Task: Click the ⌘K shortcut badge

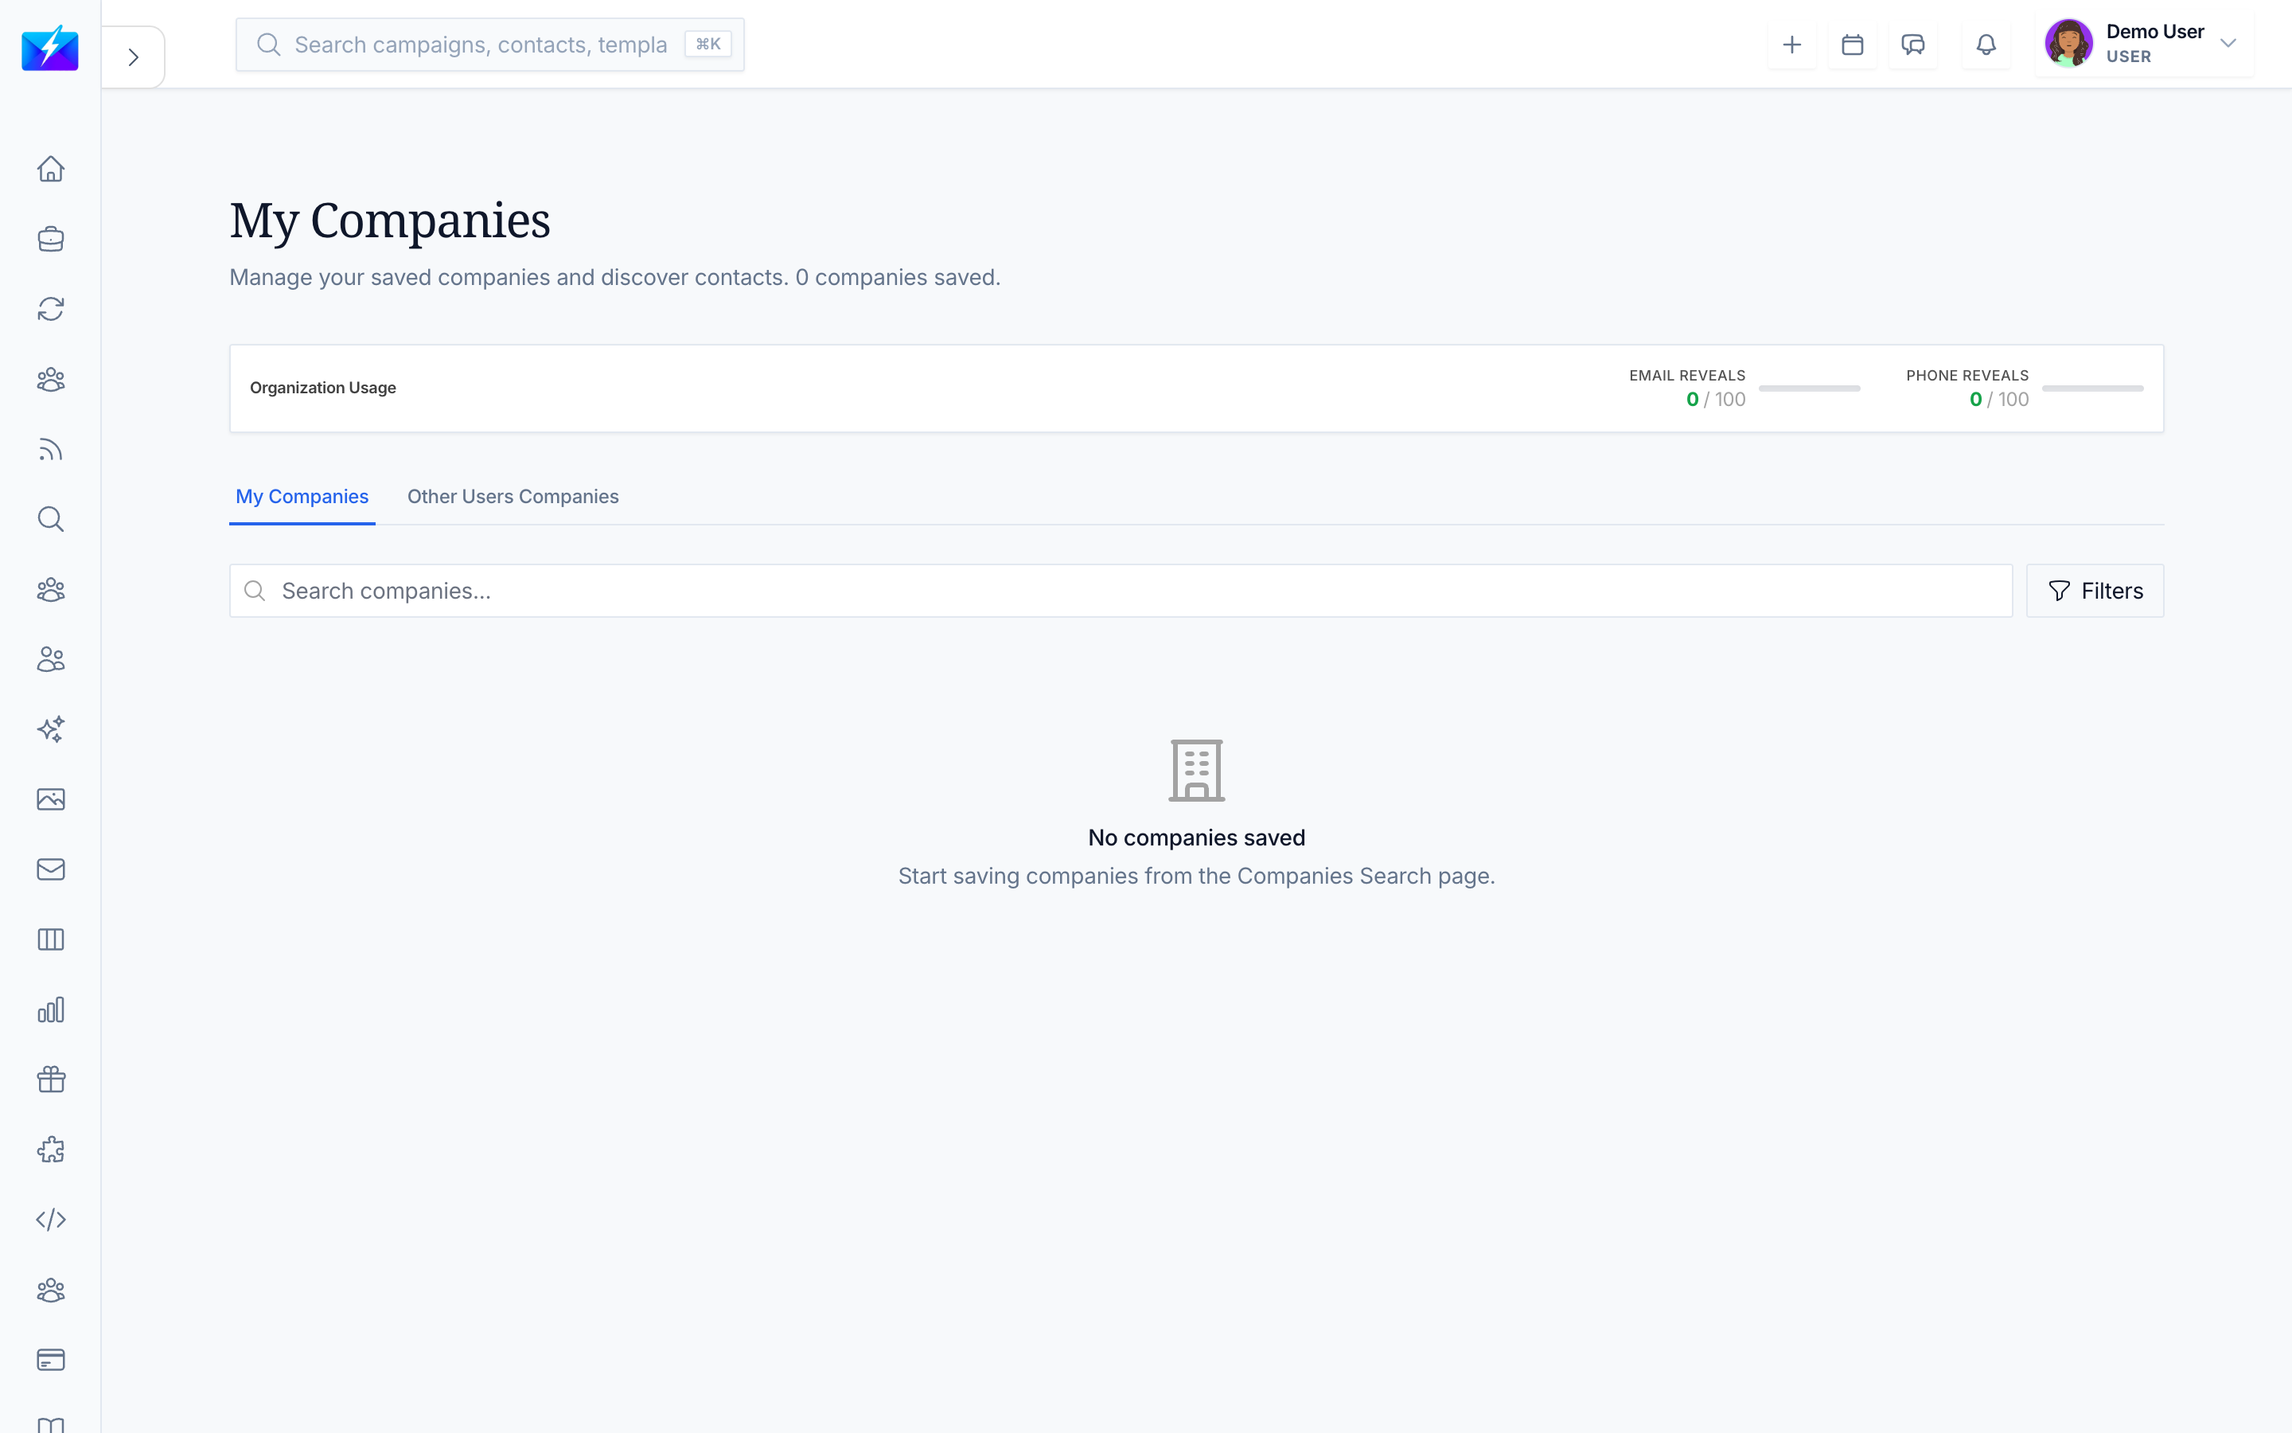Action: pyautogui.click(x=707, y=45)
